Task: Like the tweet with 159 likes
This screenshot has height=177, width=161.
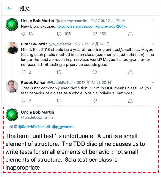Action: pos(94,34)
